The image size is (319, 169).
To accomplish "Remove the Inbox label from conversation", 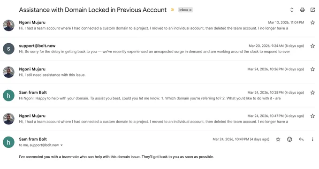I will coord(190,10).
